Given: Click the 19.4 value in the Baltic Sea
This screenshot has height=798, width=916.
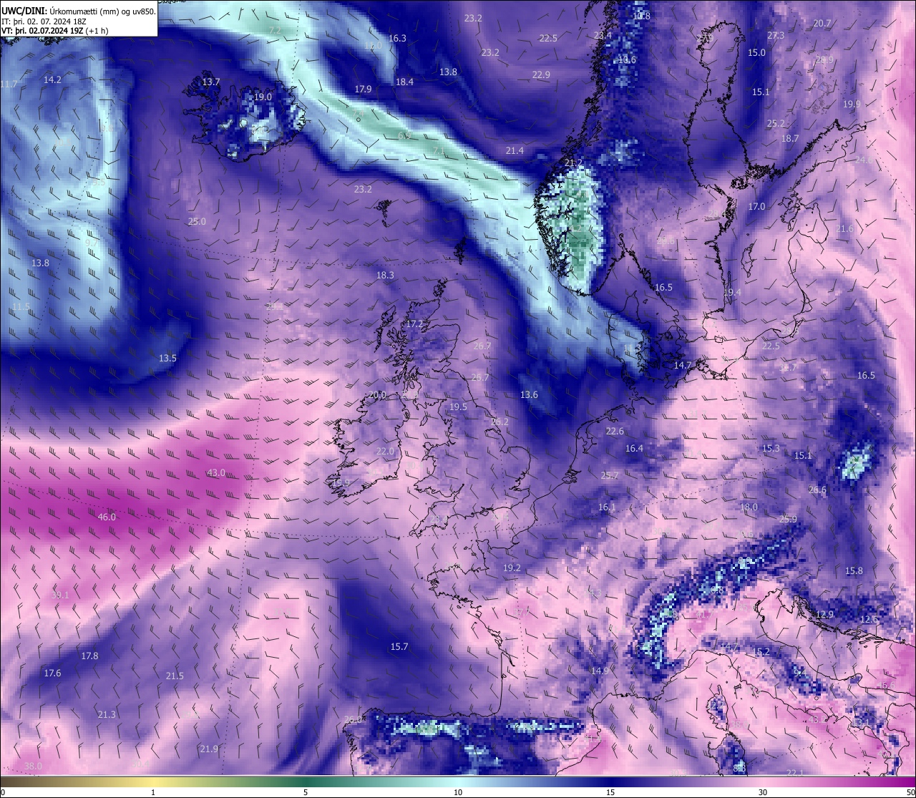Looking at the screenshot, I should pos(732,293).
